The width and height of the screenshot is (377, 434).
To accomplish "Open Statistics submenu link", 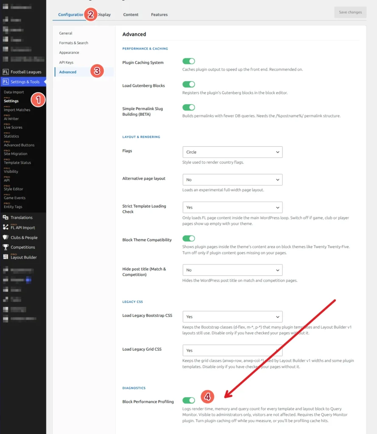I will pos(11,136).
